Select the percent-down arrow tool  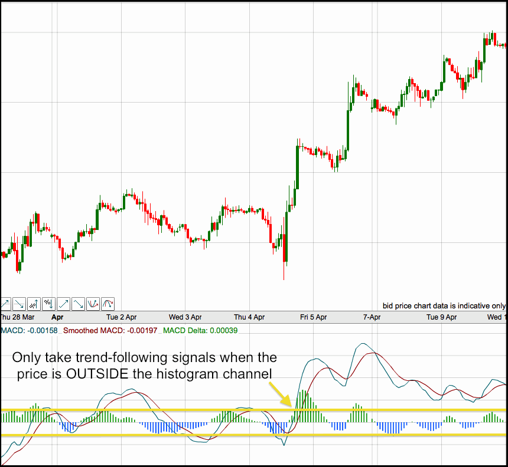(48, 304)
